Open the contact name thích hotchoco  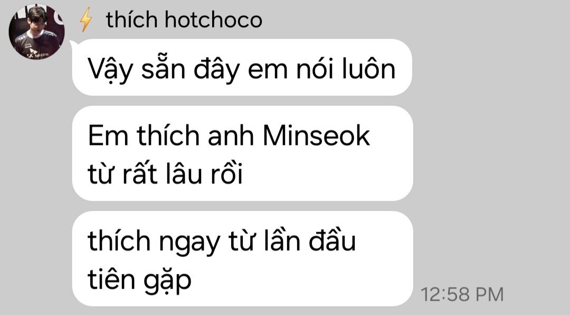click(184, 19)
